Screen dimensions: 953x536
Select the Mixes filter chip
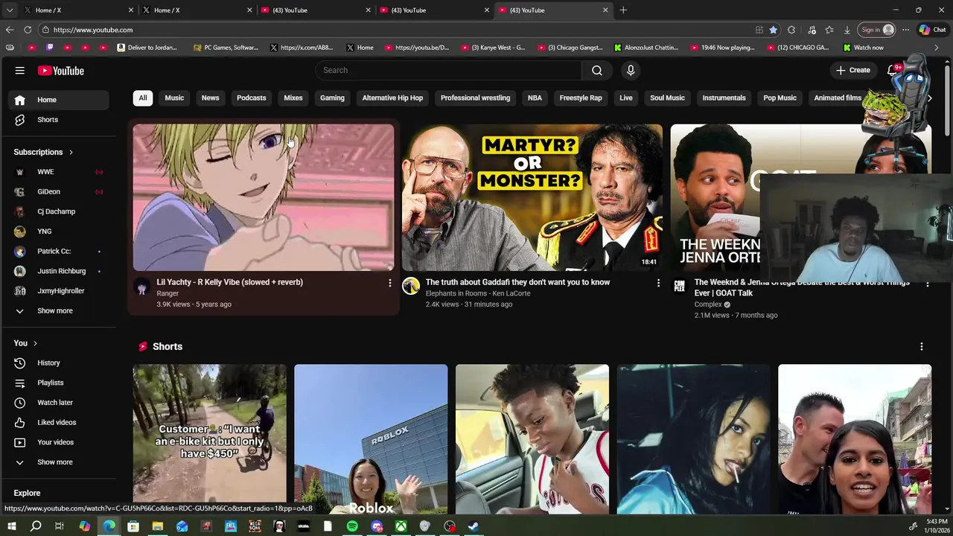(x=293, y=98)
